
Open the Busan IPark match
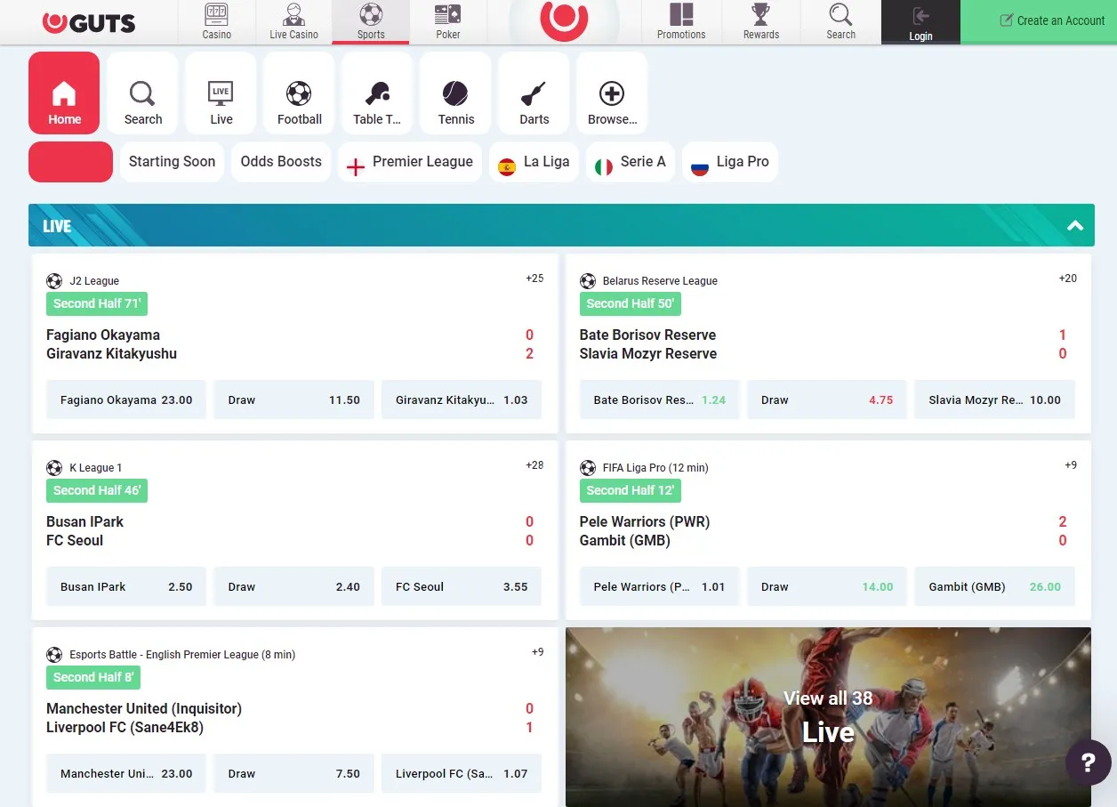coord(84,521)
